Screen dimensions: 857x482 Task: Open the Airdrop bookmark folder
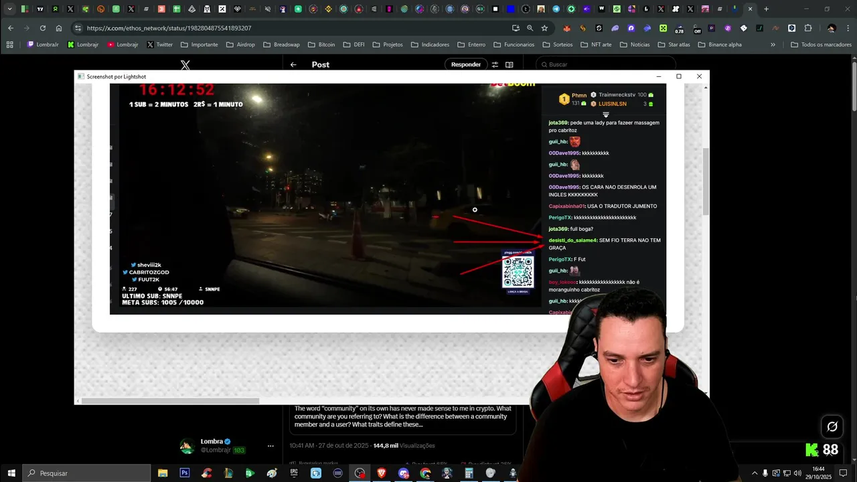tap(240, 45)
